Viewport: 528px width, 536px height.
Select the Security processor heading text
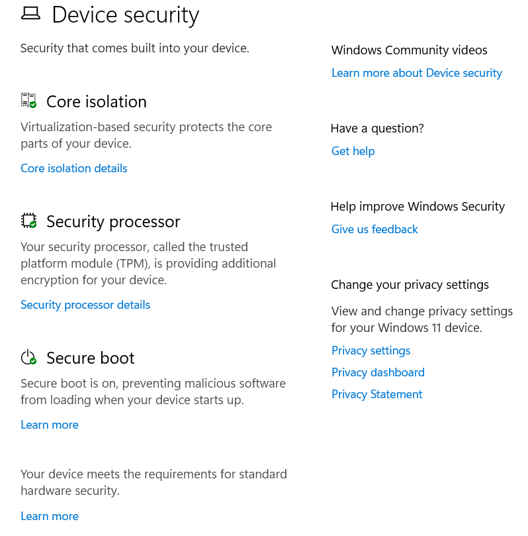point(113,221)
